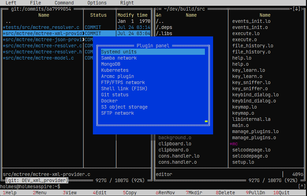Screen dimensions: 307x196
Task: Select Arcmc plugin entry
Action: 153,76
